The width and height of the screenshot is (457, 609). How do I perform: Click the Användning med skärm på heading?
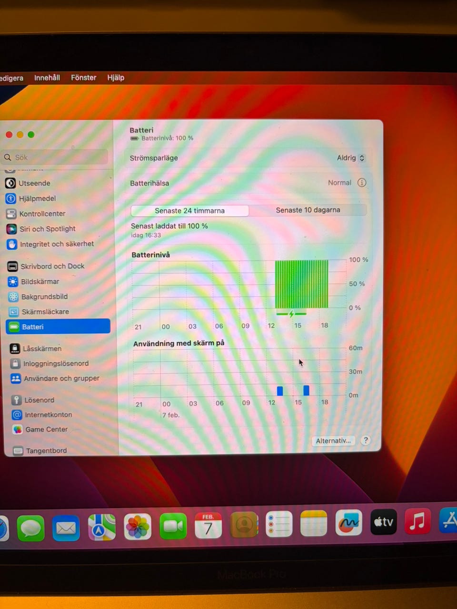[x=179, y=343]
